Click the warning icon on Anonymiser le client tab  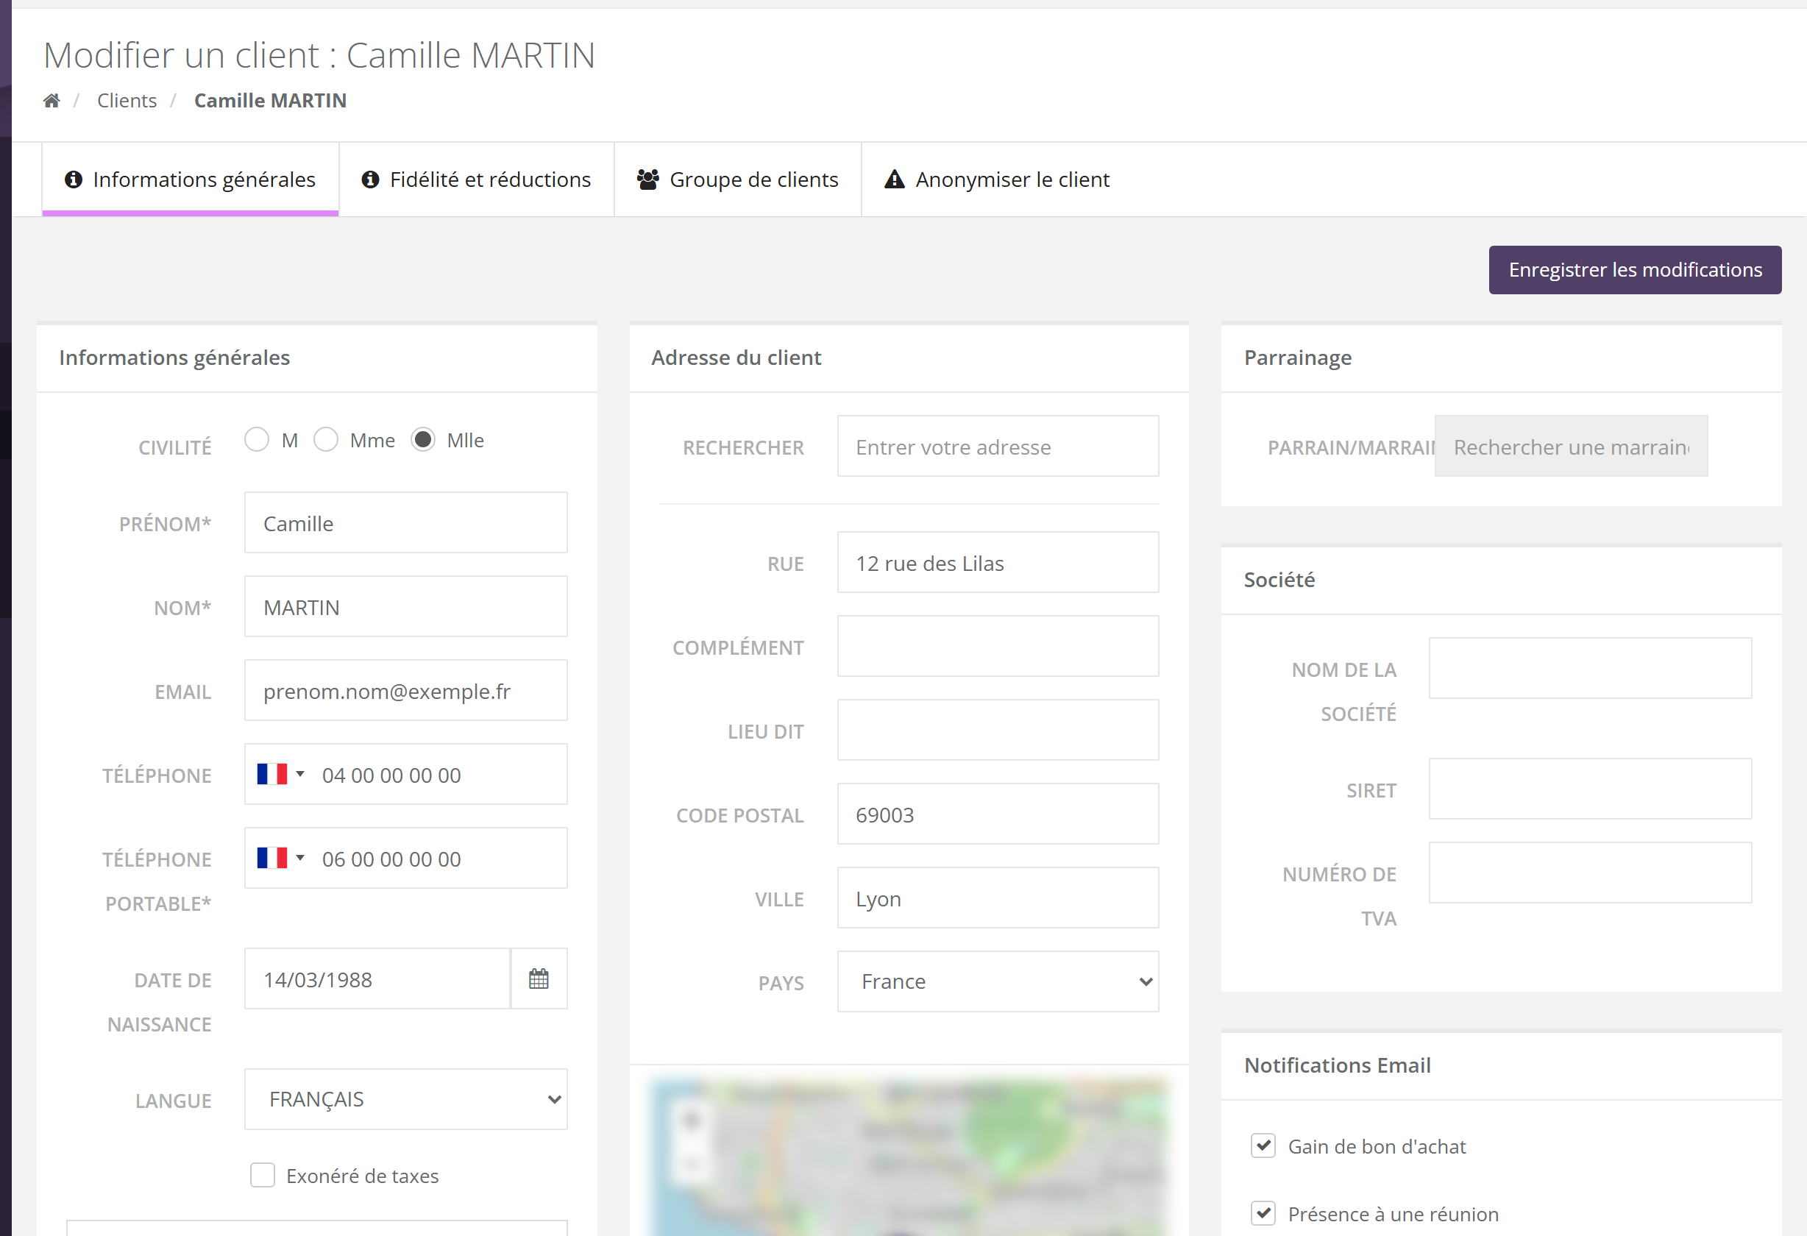[895, 180]
